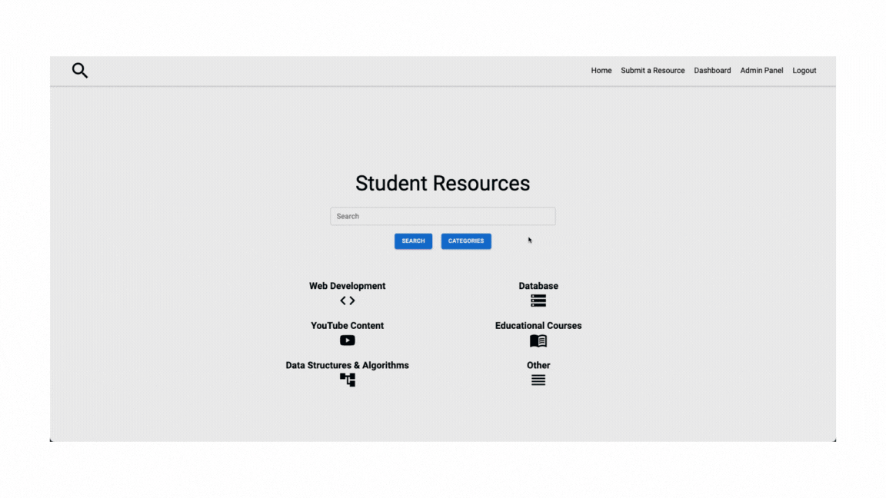Open the YouTube Content play icon
Image resolution: width=886 pixels, height=498 pixels.
348,340
